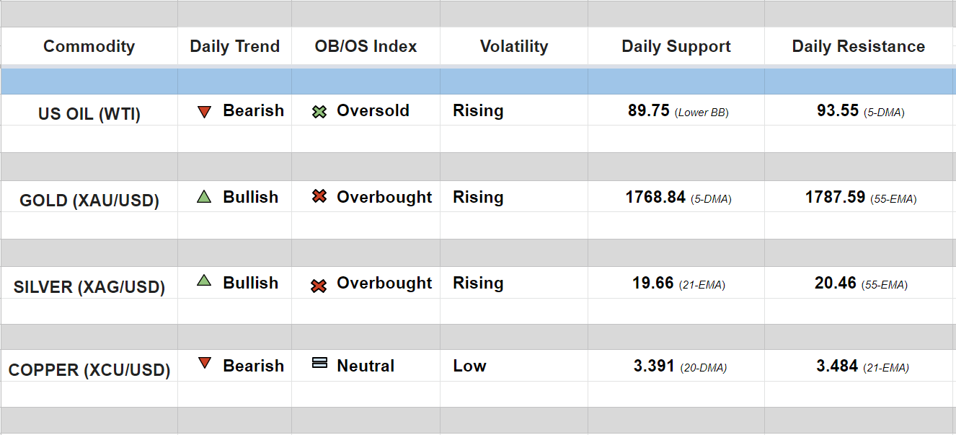Select the Daily Resistance column header
This screenshot has width=956, height=435.
[x=858, y=46]
